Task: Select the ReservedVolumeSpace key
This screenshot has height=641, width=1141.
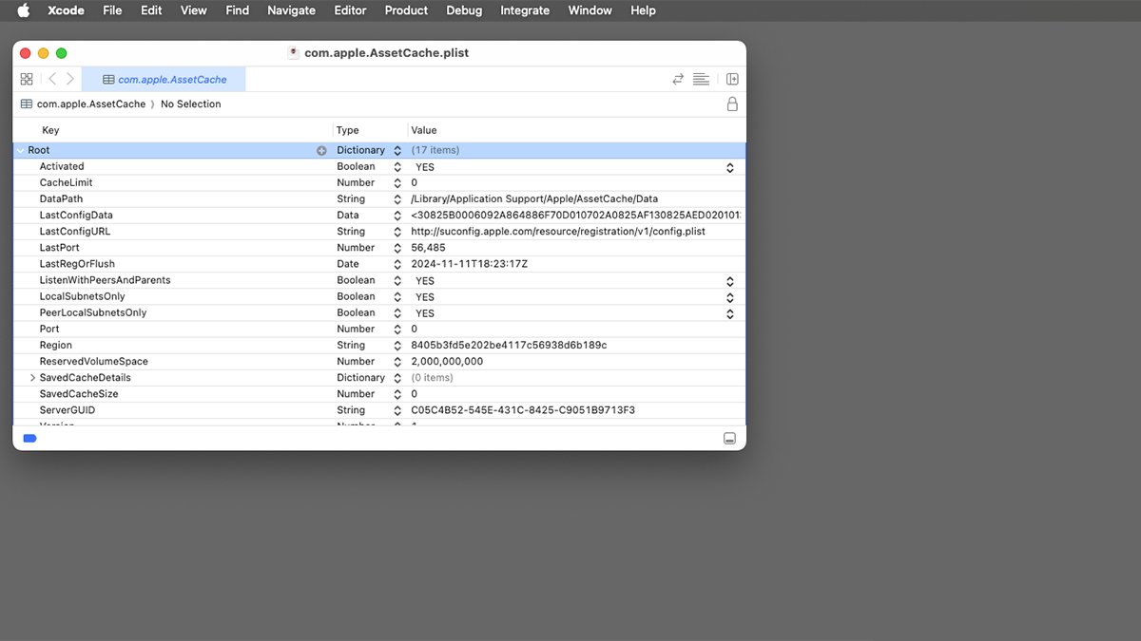Action: click(93, 362)
